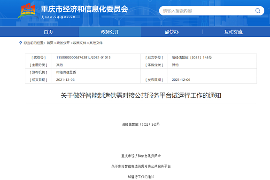
Task: Click body line 试运行工作的通知
Action: coord(141,177)
